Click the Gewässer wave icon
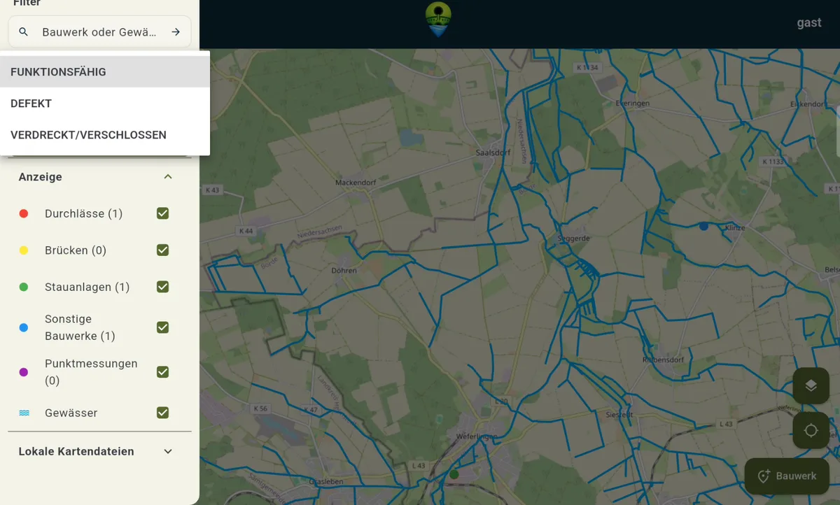840x505 pixels. (x=24, y=413)
